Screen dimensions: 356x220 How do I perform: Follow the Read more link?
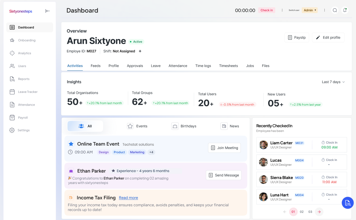[x=128, y=198]
